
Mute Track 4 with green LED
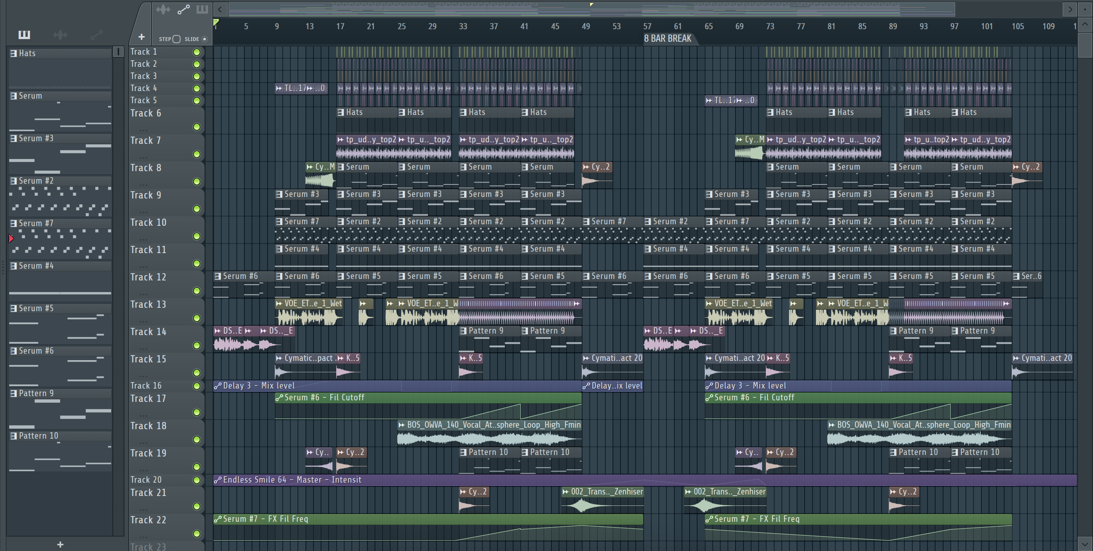(197, 88)
